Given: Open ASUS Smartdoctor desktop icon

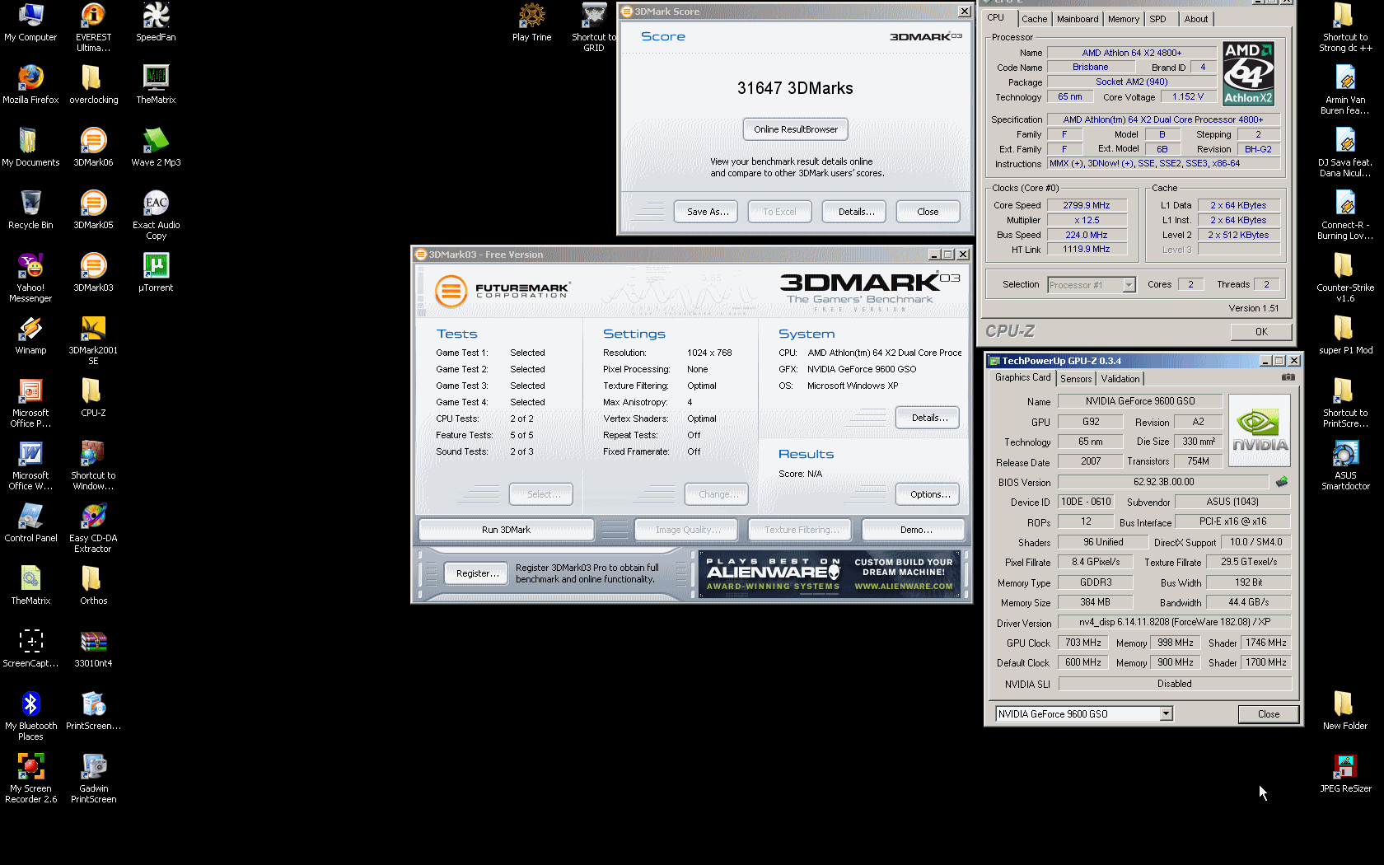Looking at the screenshot, I should 1345,465.
